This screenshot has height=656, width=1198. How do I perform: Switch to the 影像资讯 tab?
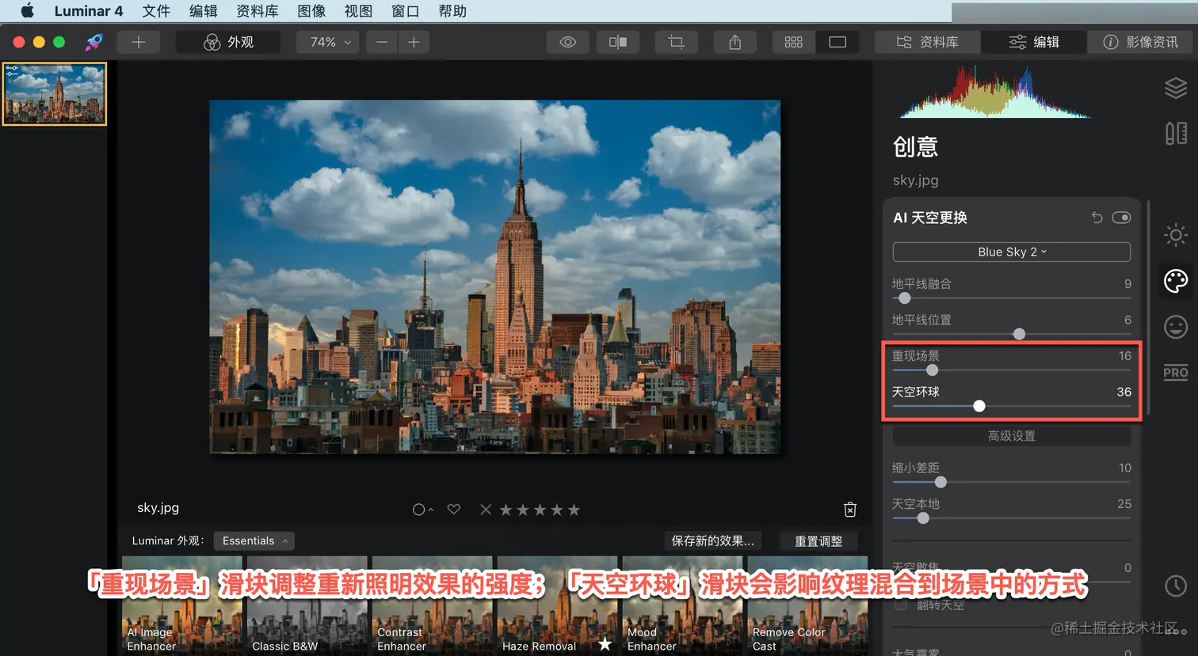click(x=1140, y=42)
